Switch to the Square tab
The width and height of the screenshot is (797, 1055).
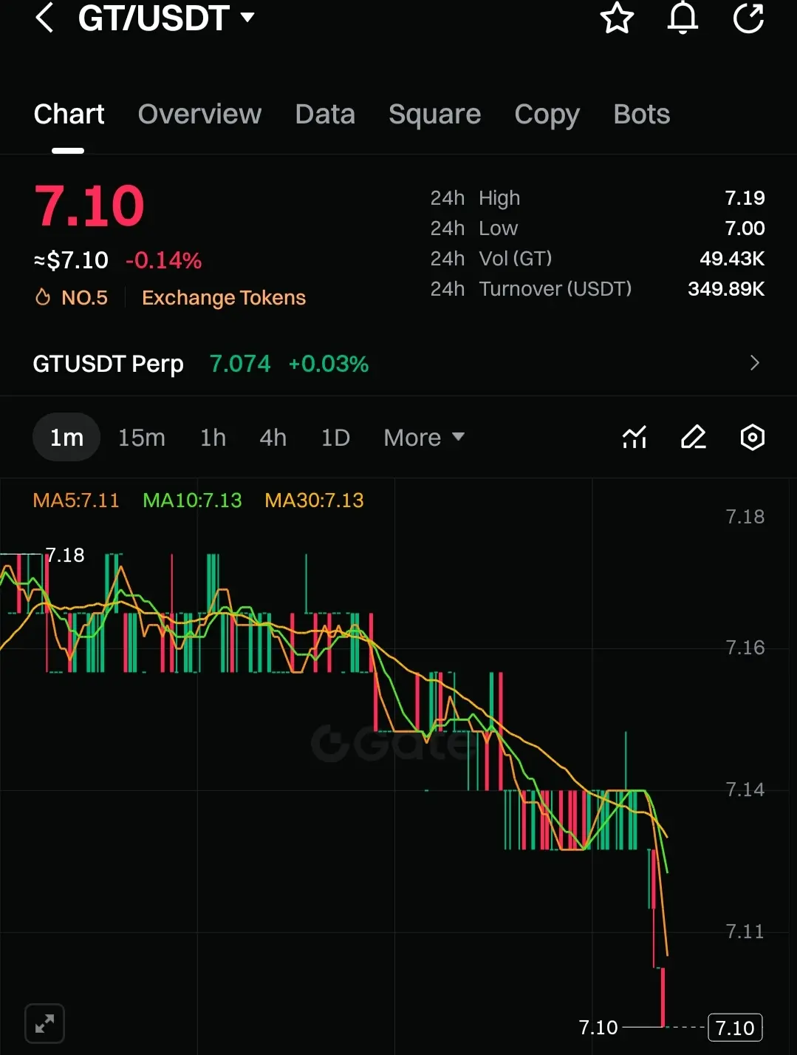tap(434, 115)
